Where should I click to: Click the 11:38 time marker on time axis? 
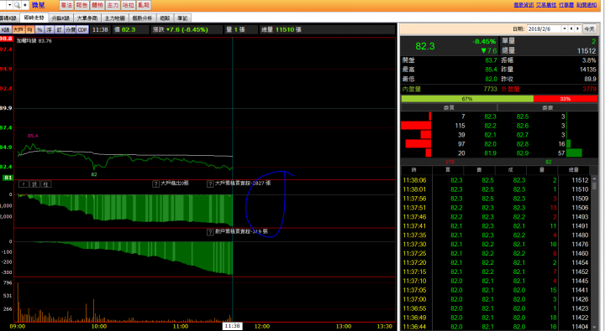232,326
